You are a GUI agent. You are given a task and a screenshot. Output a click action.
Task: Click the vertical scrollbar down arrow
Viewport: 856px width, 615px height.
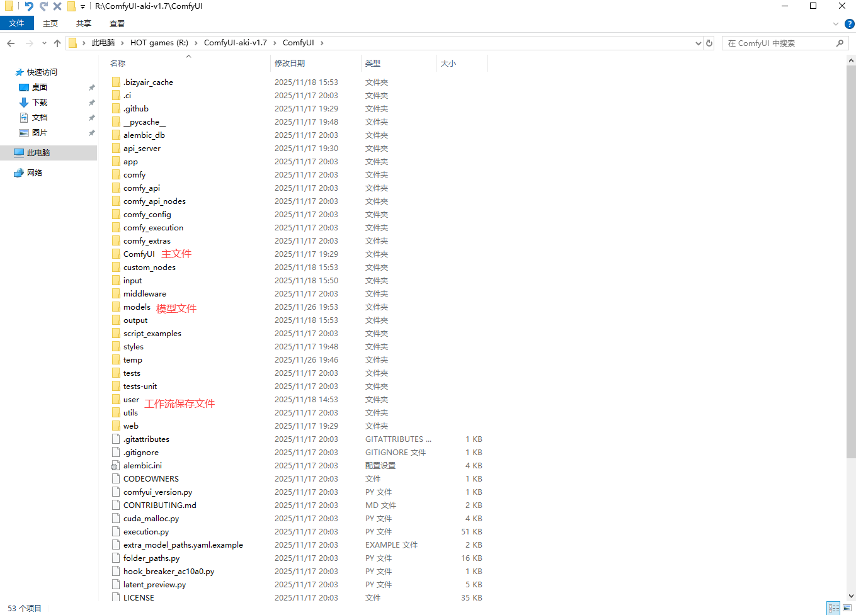(x=851, y=595)
